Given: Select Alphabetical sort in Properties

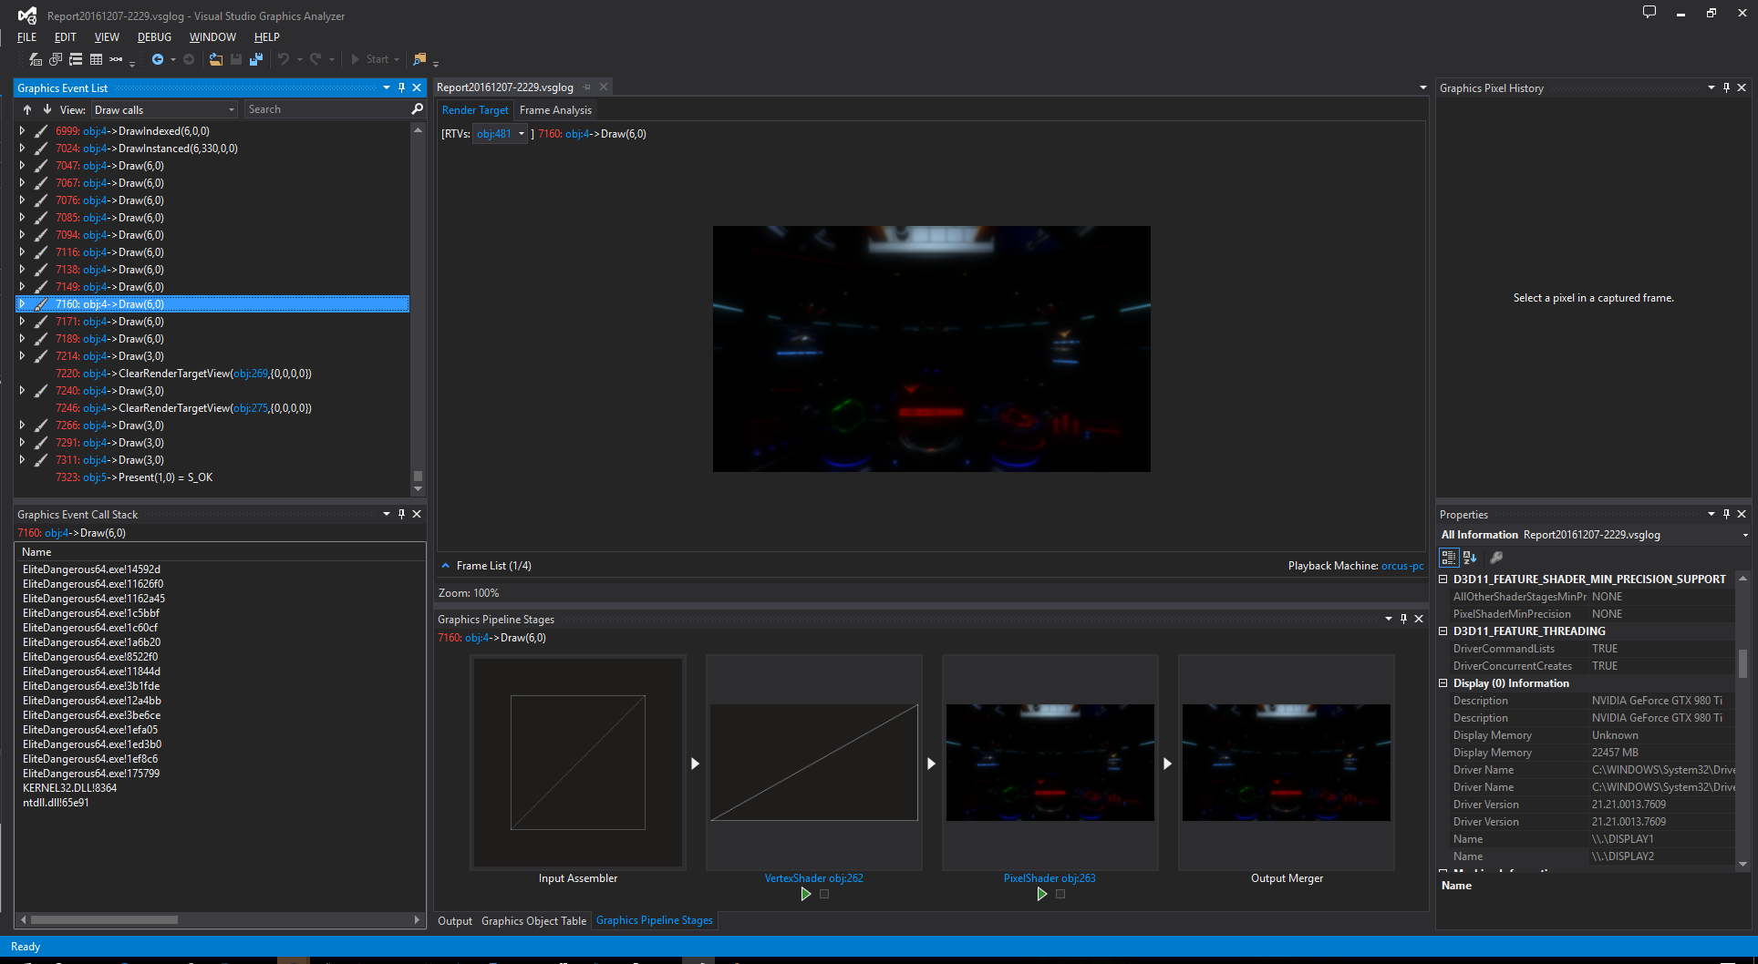Looking at the screenshot, I should point(1470,558).
